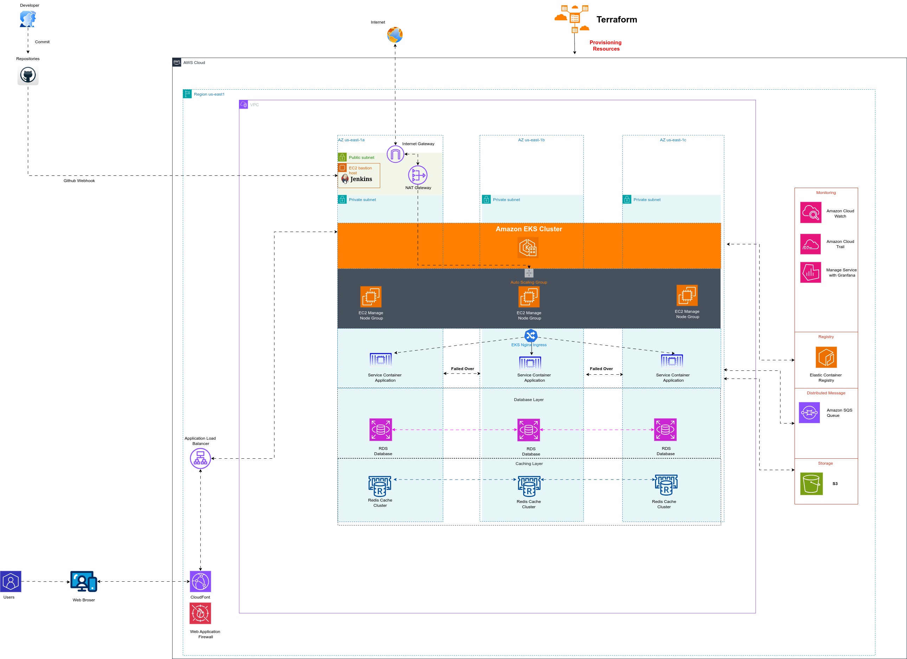Select the Terraform icon at the top

pyautogui.click(x=575, y=18)
